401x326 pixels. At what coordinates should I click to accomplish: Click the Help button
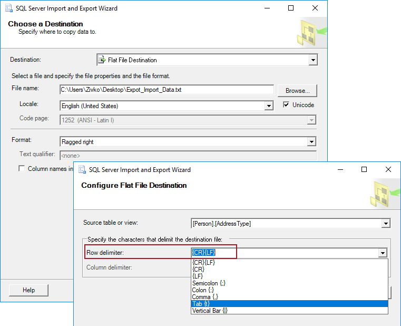click(x=28, y=290)
